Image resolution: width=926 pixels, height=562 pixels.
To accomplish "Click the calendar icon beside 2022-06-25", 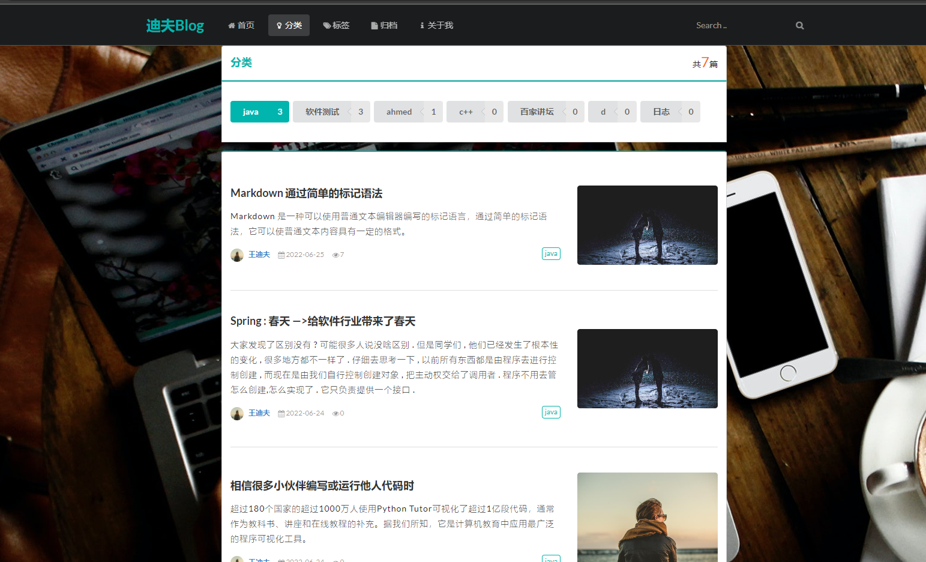I will coord(281,255).
